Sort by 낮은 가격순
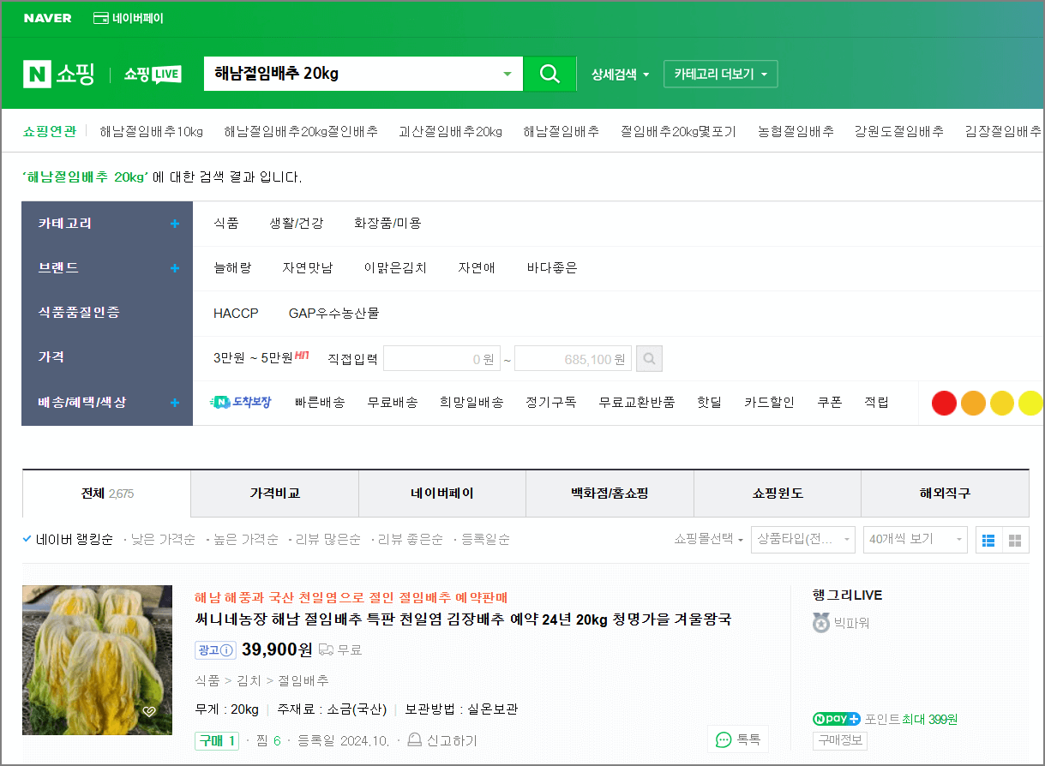 click(x=163, y=540)
